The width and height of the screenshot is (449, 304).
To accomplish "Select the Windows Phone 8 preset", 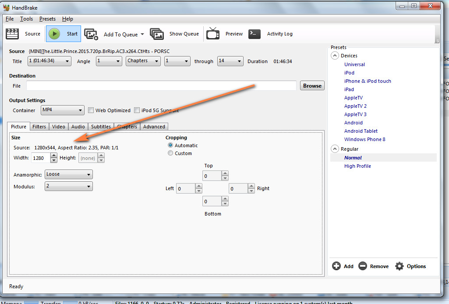I will 364,139.
